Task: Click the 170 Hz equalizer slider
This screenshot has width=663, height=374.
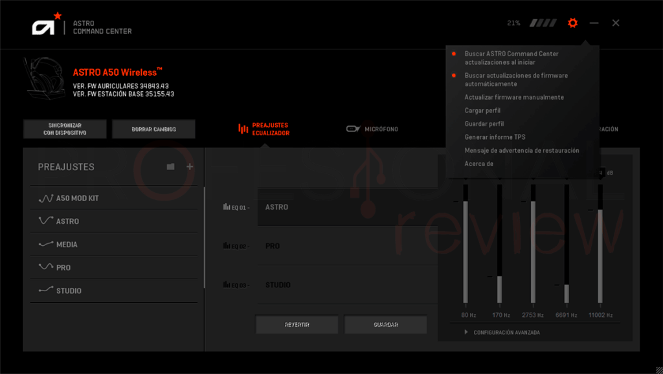Action: (500, 243)
